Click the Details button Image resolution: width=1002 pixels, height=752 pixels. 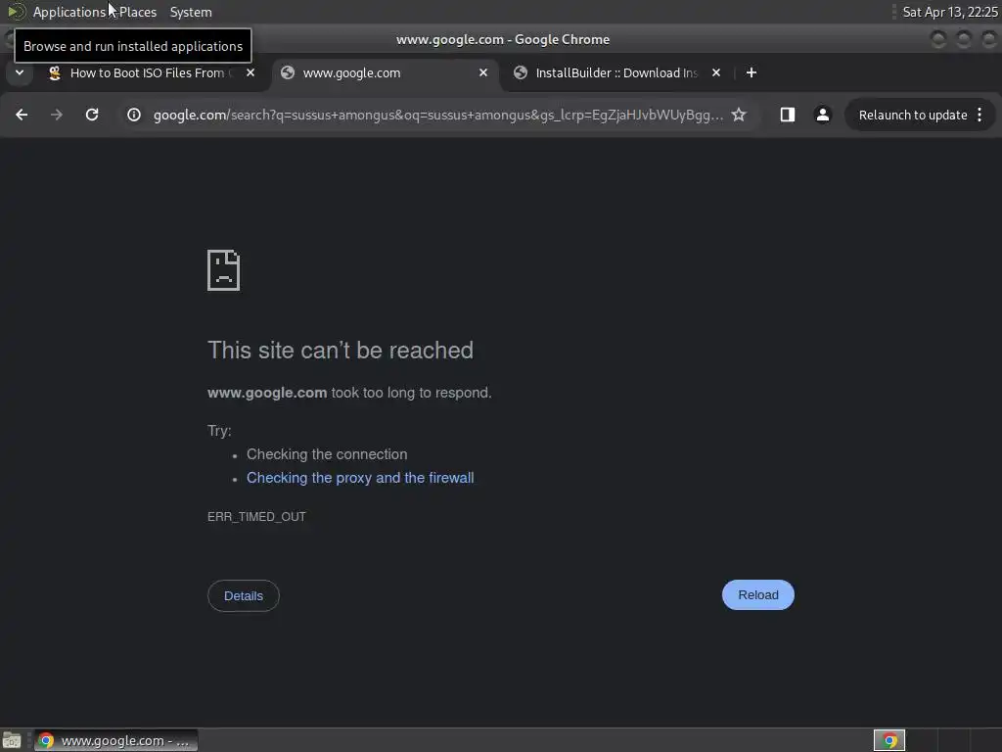click(x=244, y=596)
